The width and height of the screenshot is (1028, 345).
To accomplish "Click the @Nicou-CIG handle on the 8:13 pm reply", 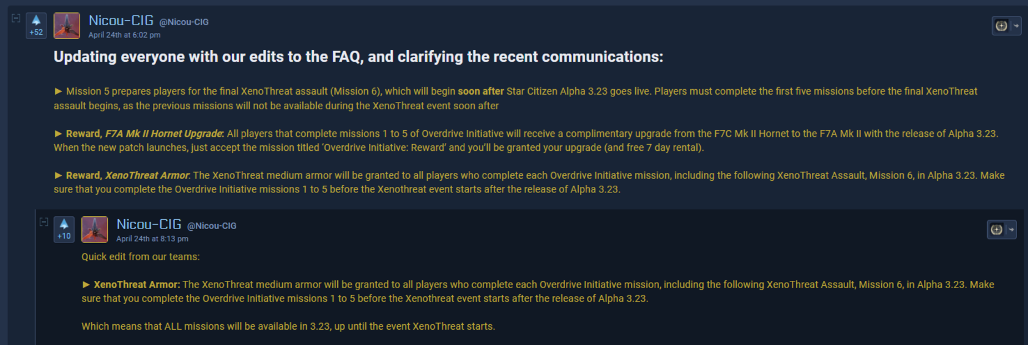I will (212, 226).
